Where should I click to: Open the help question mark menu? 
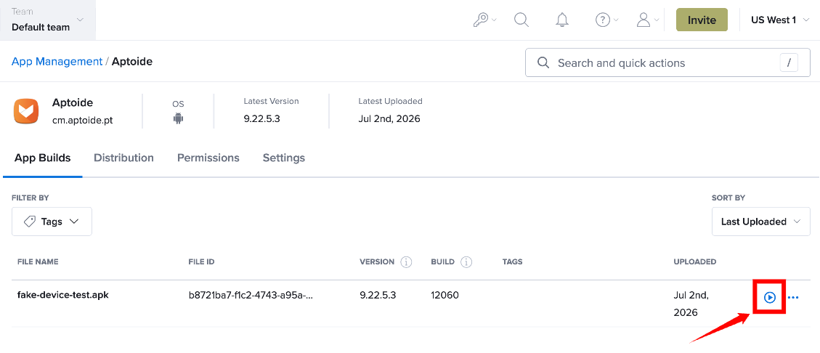(606, 20)
